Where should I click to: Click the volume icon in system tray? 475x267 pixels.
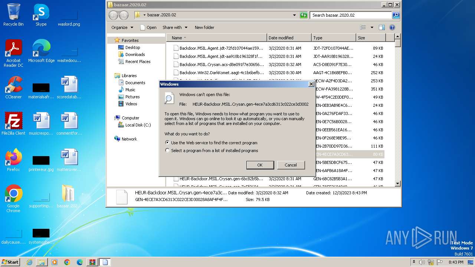click(422, 262)
